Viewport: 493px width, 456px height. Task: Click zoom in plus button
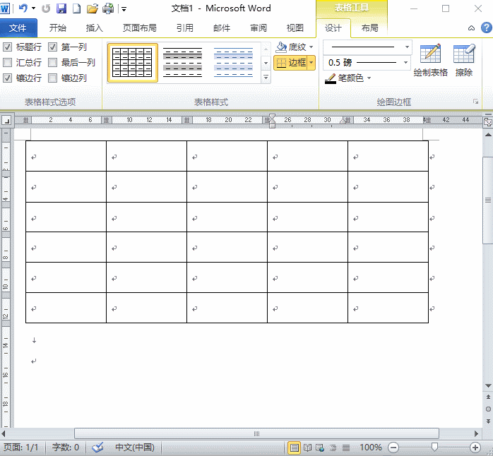tap(475, 448)
